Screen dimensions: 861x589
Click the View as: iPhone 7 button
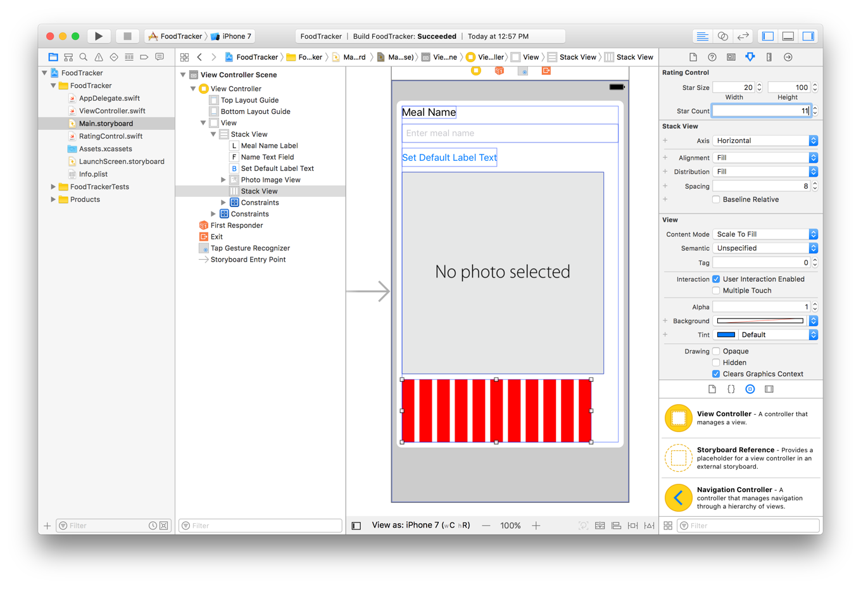tap(421, 526)
